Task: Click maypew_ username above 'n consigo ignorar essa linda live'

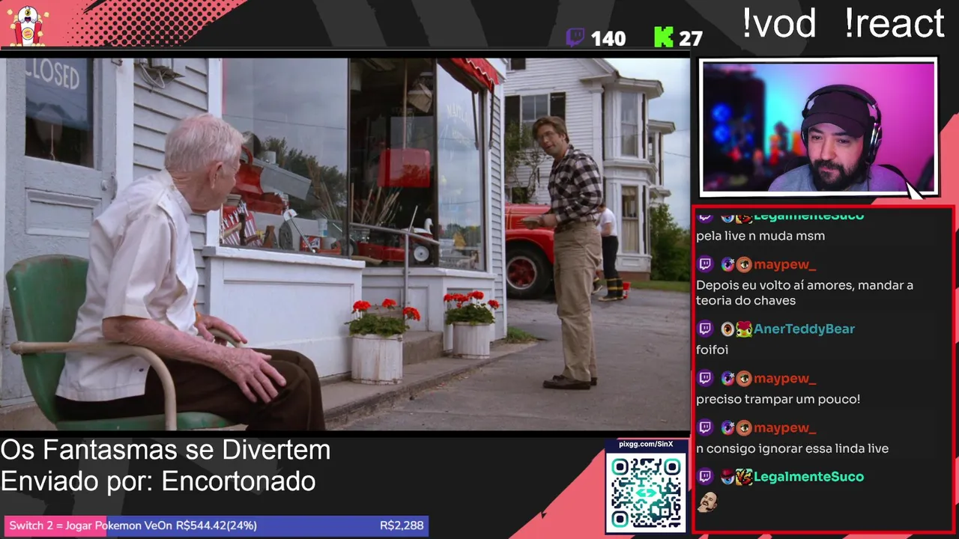Action: [784, 427]
